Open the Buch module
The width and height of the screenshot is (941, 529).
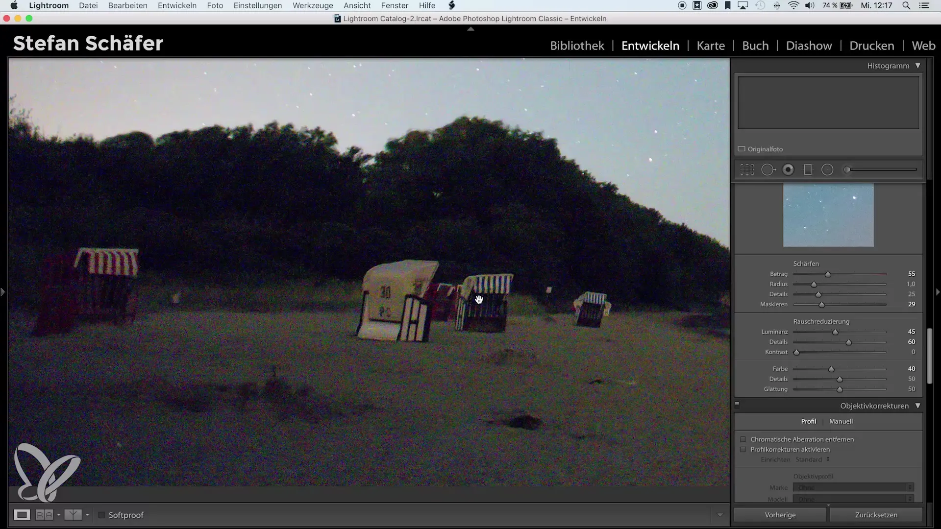coord(755,46)
